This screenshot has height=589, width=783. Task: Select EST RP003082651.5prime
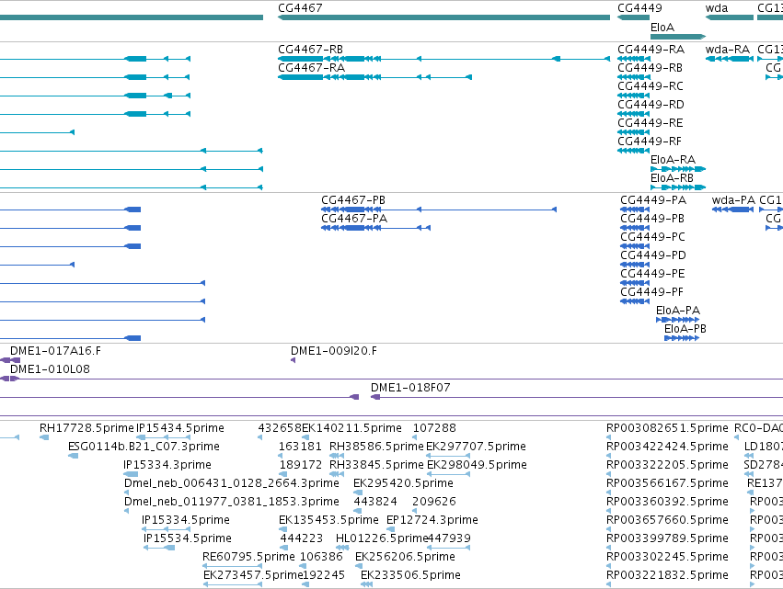click(609, 437)
